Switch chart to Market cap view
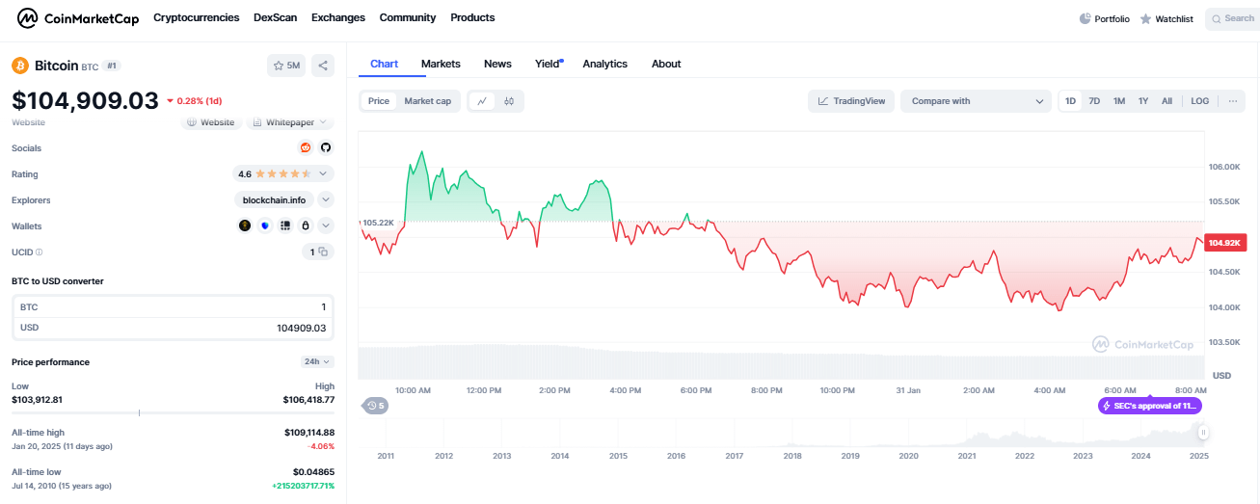Screen dimensions: 1260x504 (x=427, y=101)
